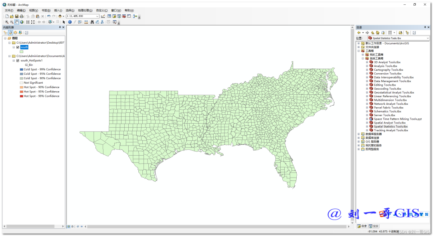Save the map with the floppy disk icon

click(16, 16)
